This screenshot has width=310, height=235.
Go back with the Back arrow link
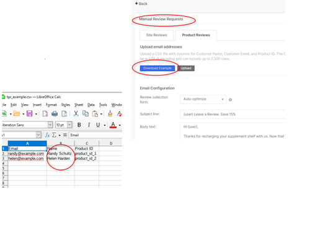pyautogui.click(x=141, y=4)
